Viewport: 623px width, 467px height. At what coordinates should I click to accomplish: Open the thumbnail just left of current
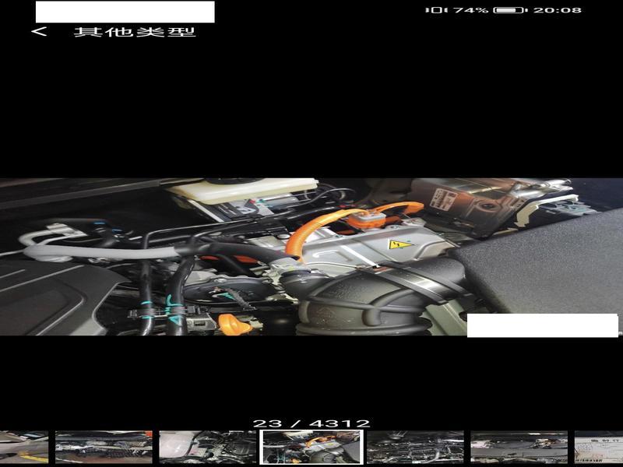(208, 447)
